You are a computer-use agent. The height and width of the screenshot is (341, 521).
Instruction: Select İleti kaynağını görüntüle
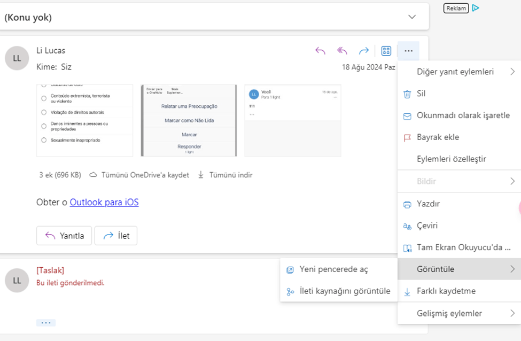(339, 291)
